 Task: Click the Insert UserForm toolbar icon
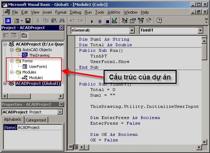point(16,21)
